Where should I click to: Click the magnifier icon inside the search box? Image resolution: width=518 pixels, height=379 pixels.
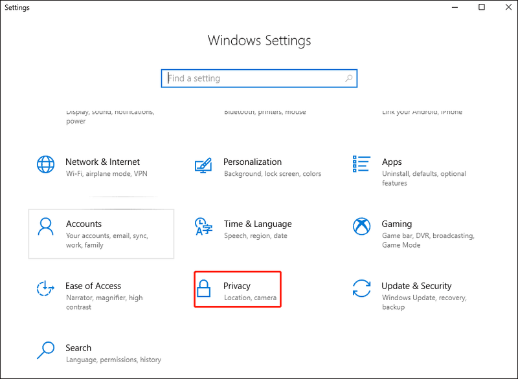349,78
